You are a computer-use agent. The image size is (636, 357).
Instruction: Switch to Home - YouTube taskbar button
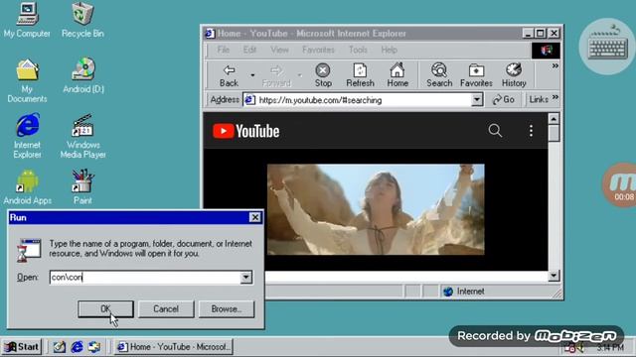click(173, 347)
